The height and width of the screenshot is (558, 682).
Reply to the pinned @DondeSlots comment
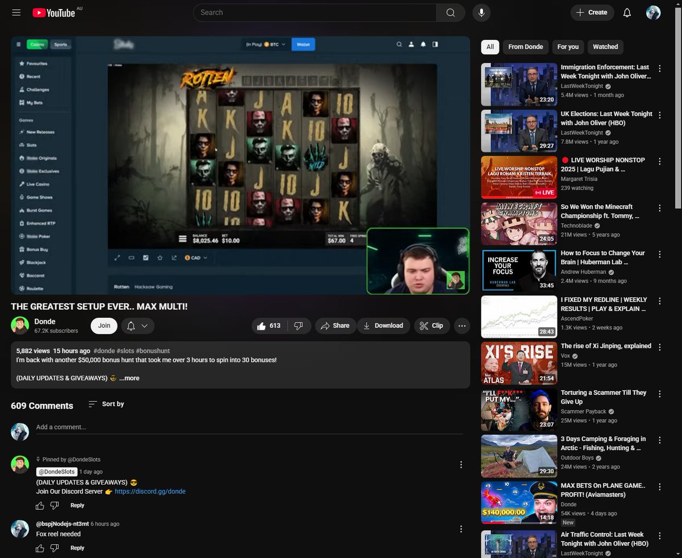[x=77, y=505]
